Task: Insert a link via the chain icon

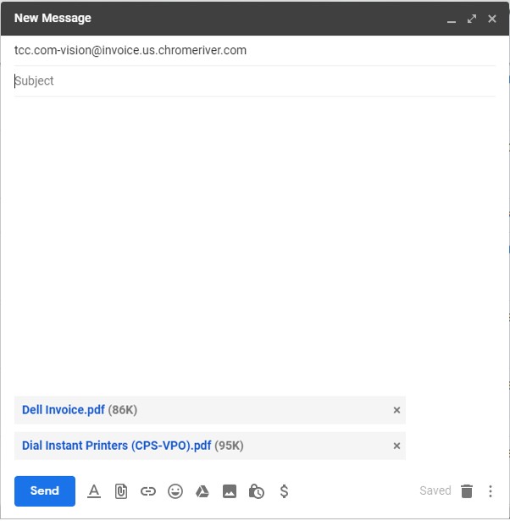Action: 148,491
